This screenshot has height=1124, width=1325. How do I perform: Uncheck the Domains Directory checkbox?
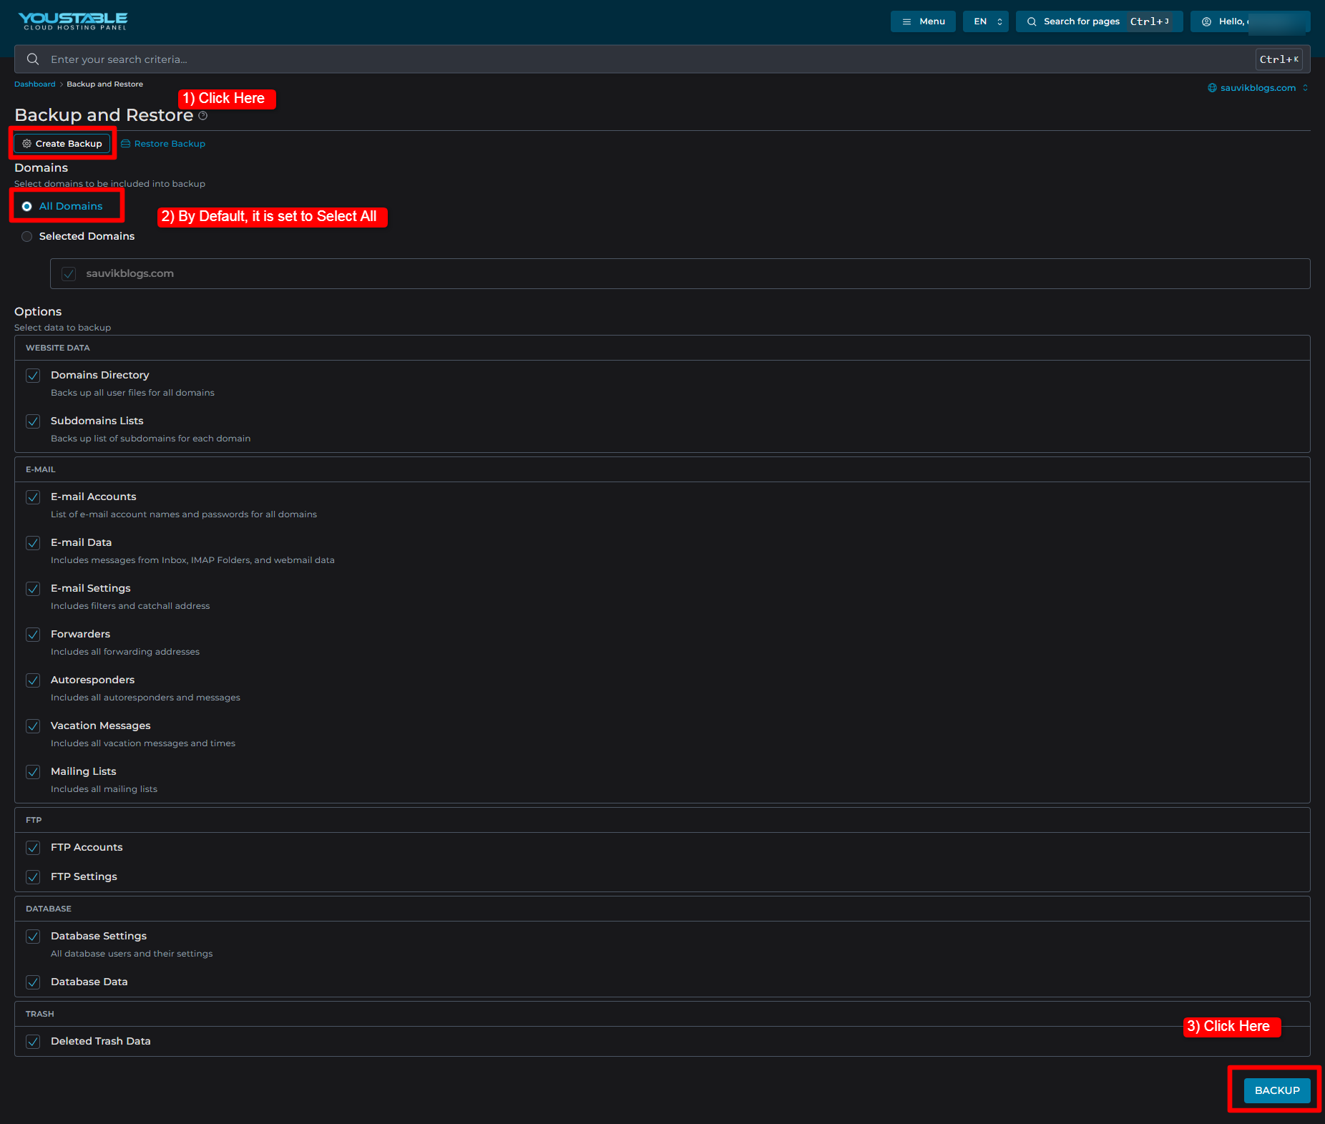(x=33, y=376)
